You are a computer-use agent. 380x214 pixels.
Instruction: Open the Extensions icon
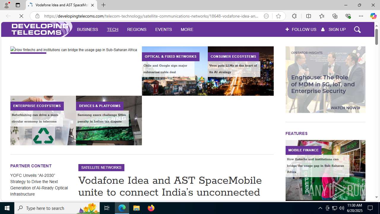pos(294,16)
